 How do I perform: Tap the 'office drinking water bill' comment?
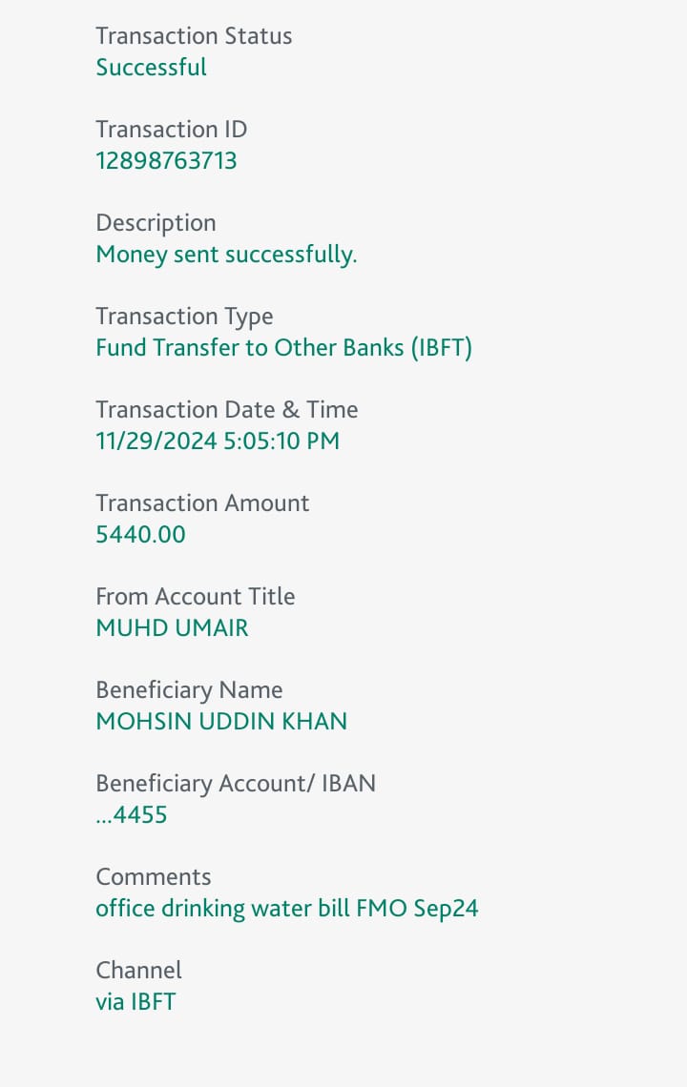(x=286, y=909)
